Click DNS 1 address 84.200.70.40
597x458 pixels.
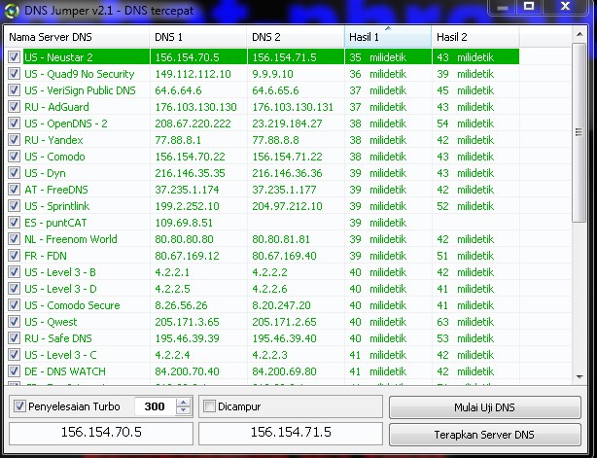[187, 371]
